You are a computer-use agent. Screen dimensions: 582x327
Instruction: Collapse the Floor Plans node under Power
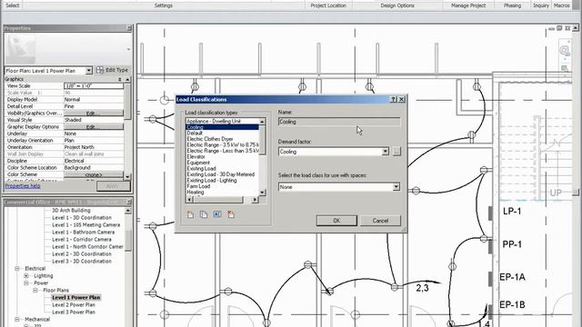tap(35, 290)
